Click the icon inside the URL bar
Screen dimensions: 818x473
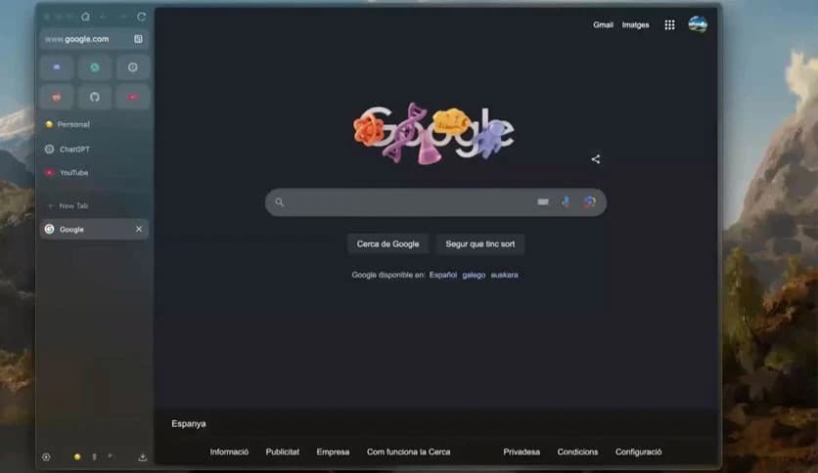[138, 39]
